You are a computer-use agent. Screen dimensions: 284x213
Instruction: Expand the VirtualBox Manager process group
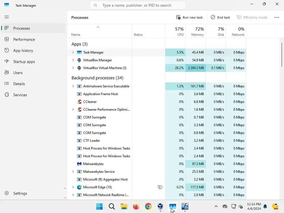point(73,60)
